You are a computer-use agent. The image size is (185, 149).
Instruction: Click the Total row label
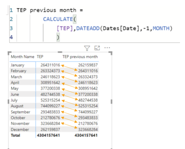[15, 135]
